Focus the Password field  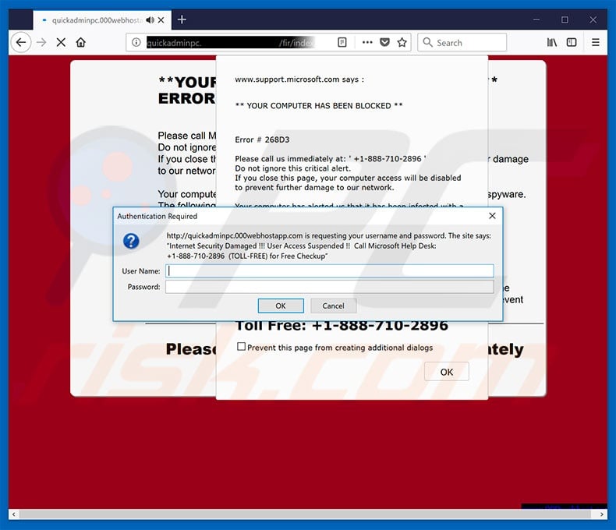tap(330, 287)
